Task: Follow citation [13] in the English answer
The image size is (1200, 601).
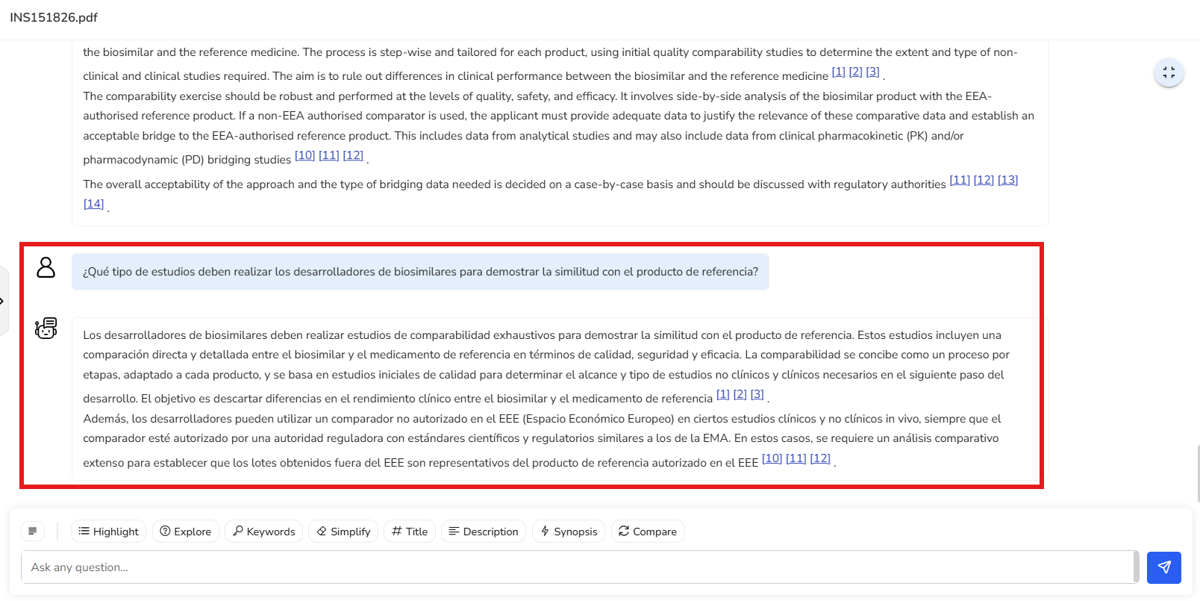Action: point(1007,180)
